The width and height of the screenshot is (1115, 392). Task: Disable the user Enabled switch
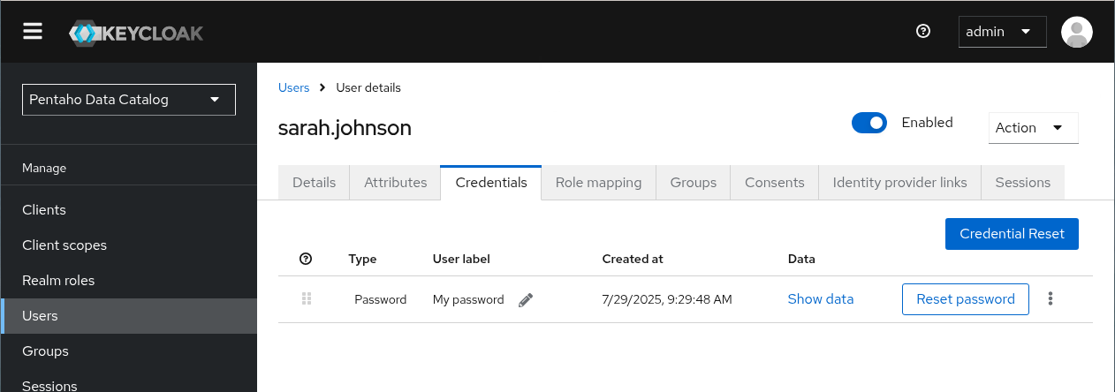tap(868, 123)
